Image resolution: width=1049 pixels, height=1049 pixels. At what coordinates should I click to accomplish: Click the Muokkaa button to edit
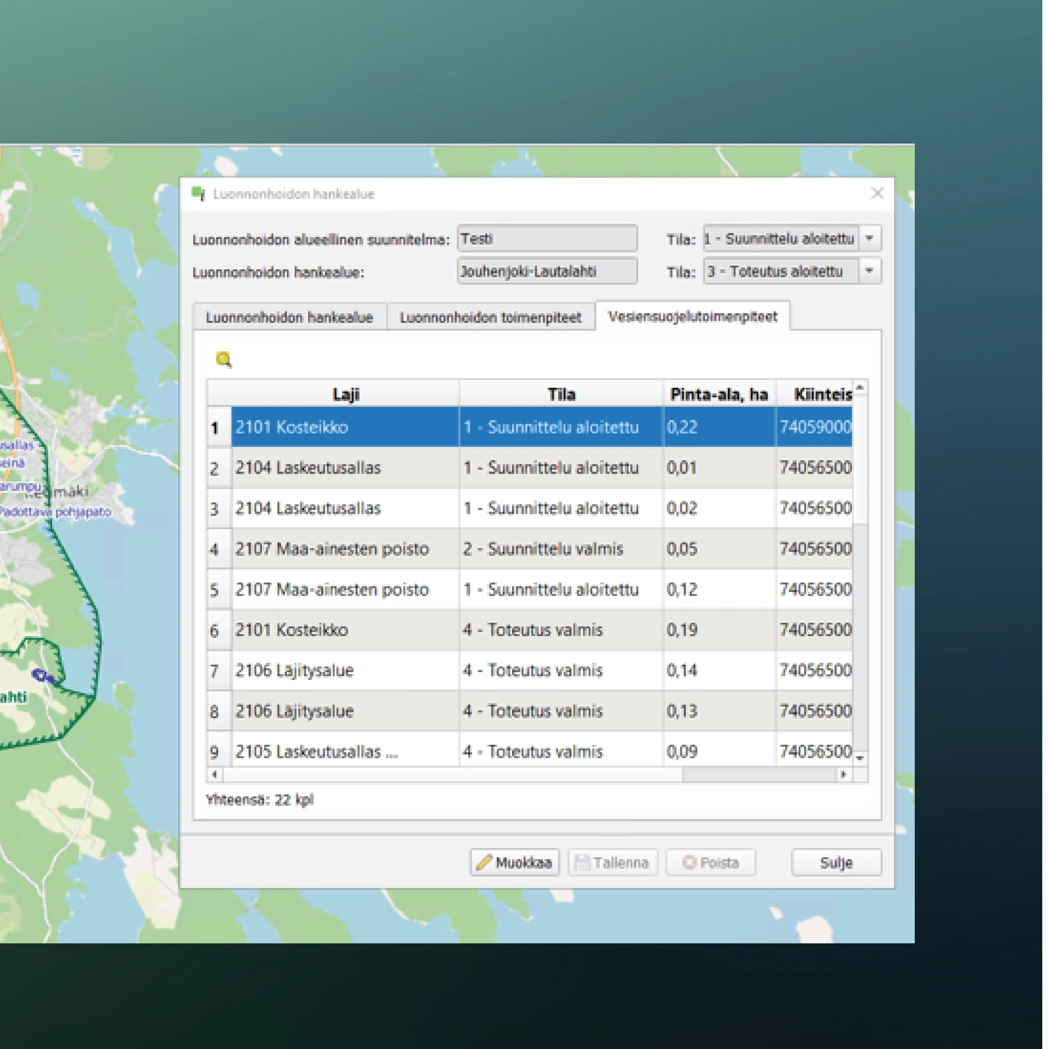515,862
